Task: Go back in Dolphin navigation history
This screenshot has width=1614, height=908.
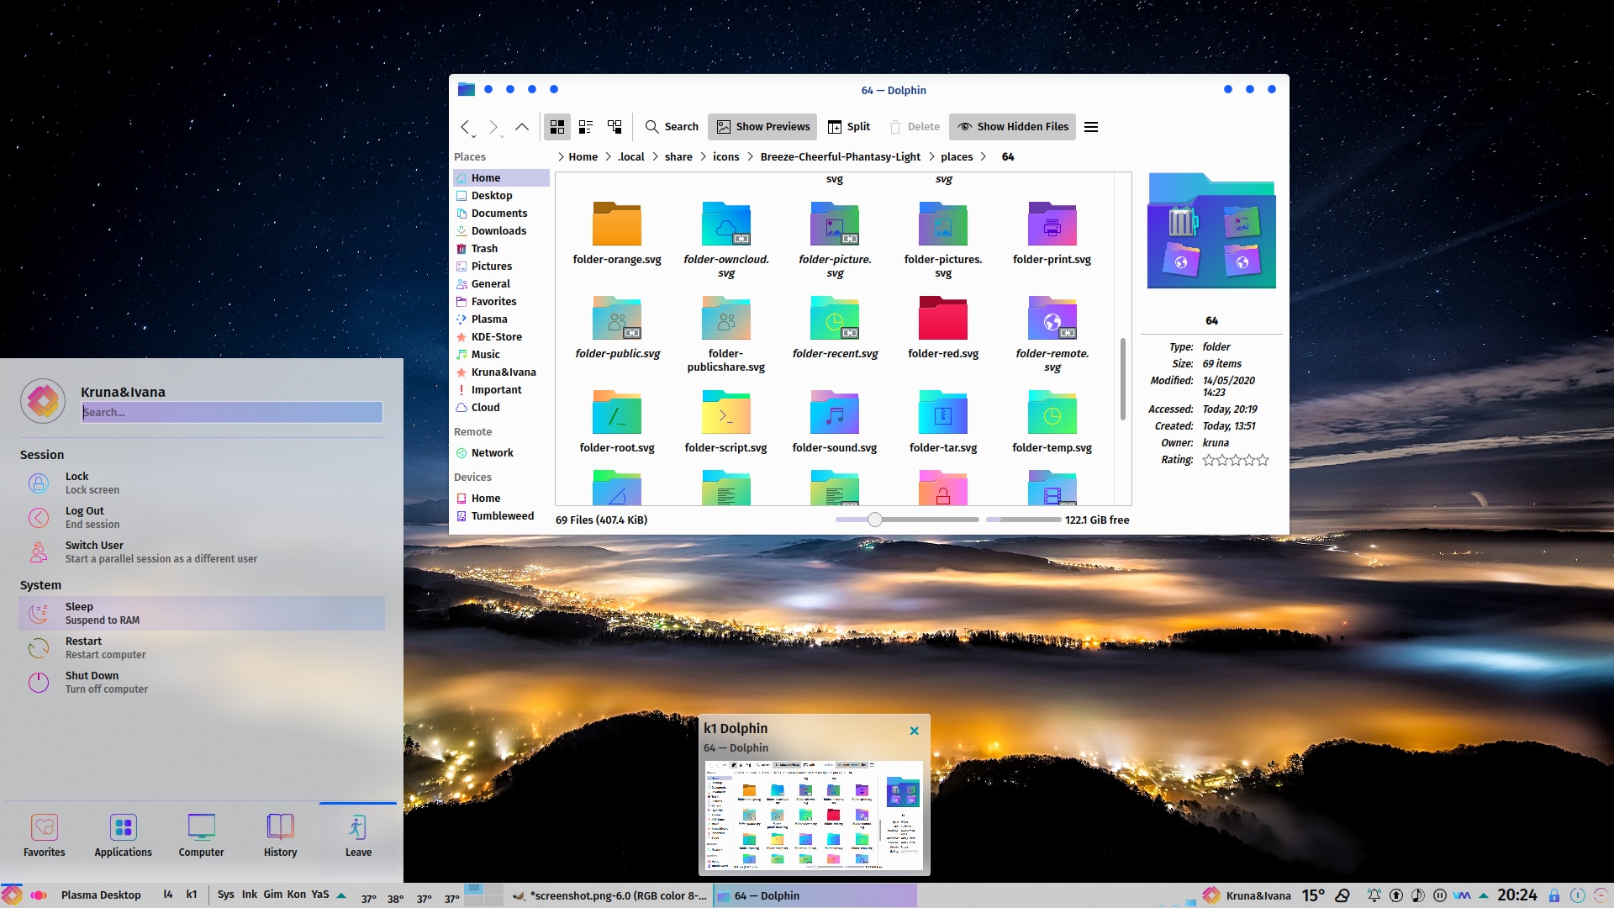Action: click(x=465, y=127)
